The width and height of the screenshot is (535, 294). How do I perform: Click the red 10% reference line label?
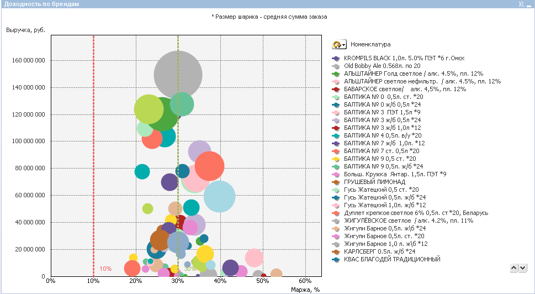105,269
